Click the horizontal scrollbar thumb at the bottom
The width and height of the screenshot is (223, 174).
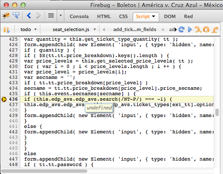pos(44,171)
